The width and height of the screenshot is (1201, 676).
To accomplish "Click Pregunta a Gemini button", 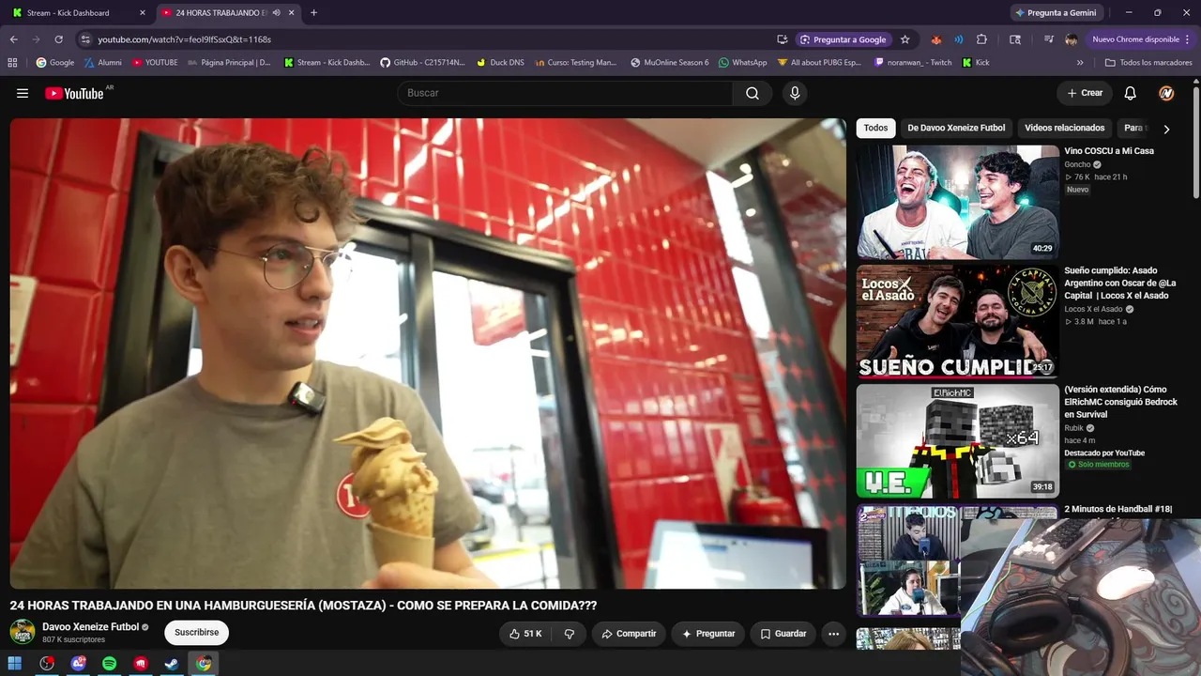I will (1055, 13).
